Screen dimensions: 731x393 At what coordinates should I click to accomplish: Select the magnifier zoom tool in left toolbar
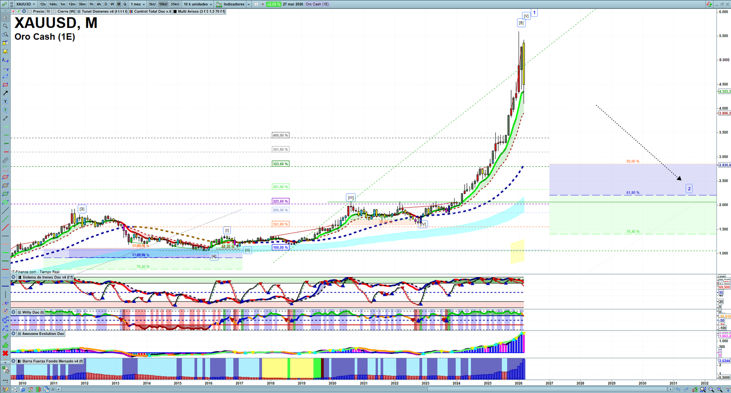tap(5, 26)
